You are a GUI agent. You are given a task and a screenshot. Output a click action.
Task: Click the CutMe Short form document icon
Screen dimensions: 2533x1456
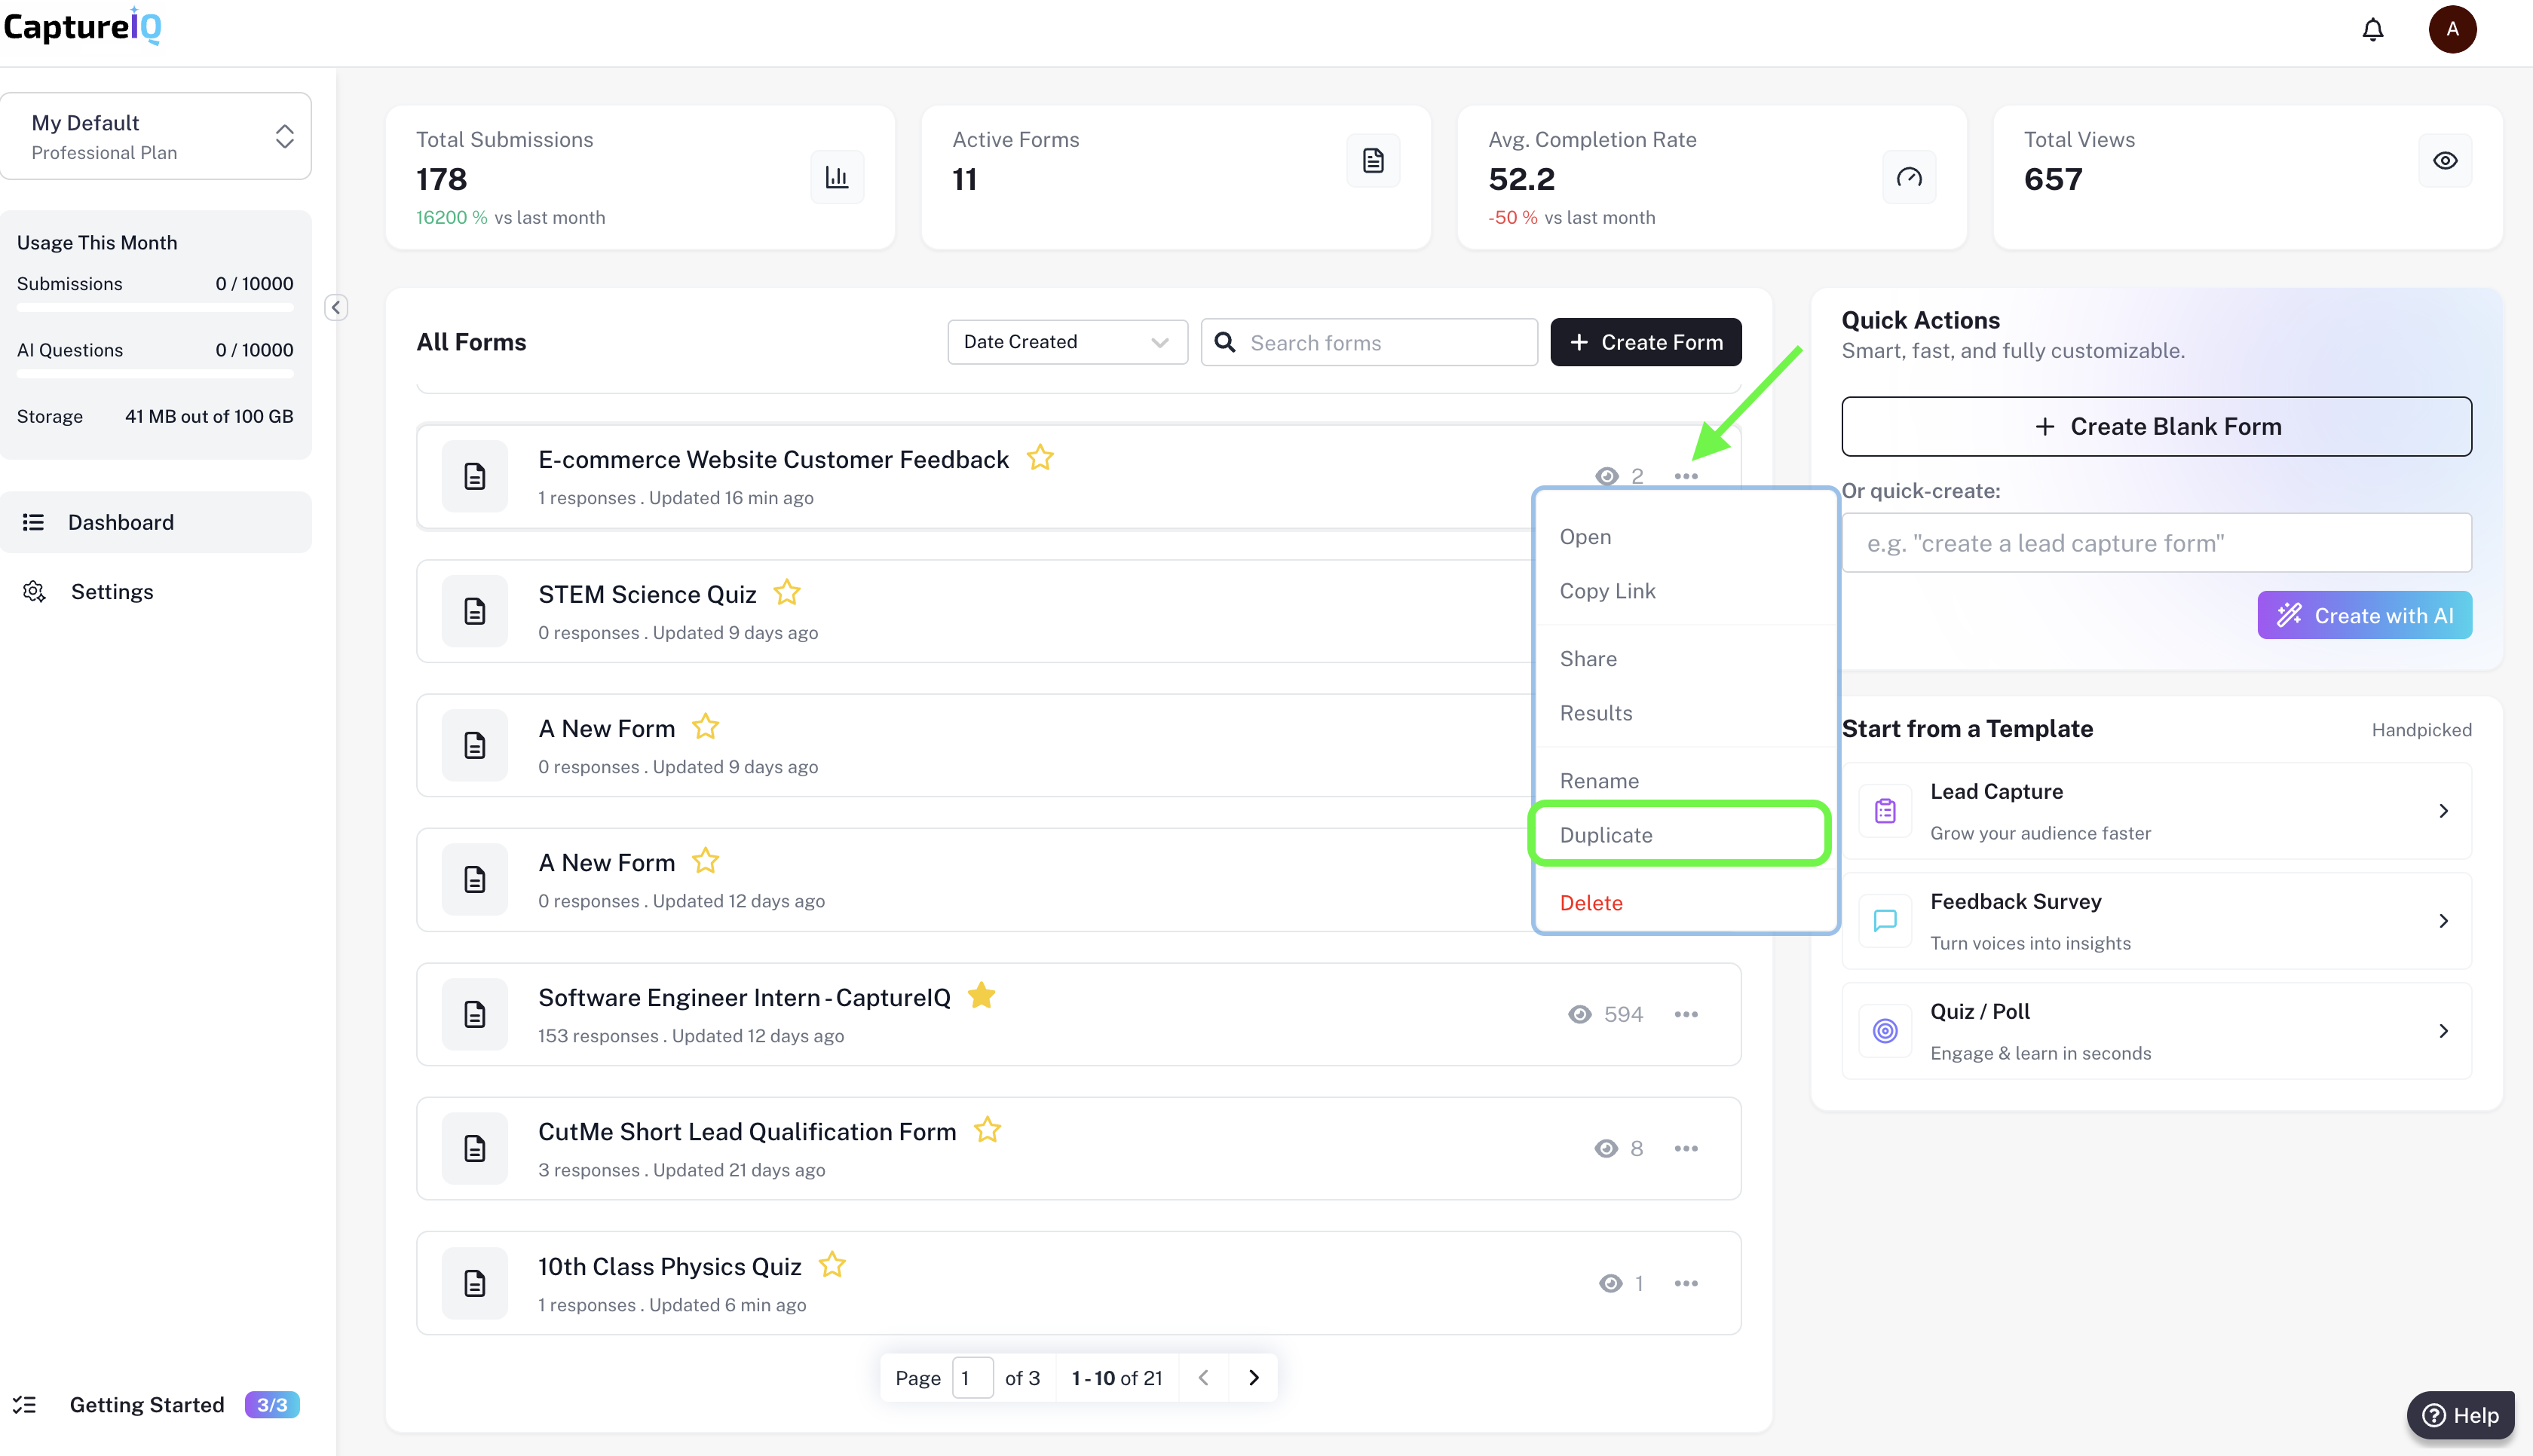(475, 1148)
